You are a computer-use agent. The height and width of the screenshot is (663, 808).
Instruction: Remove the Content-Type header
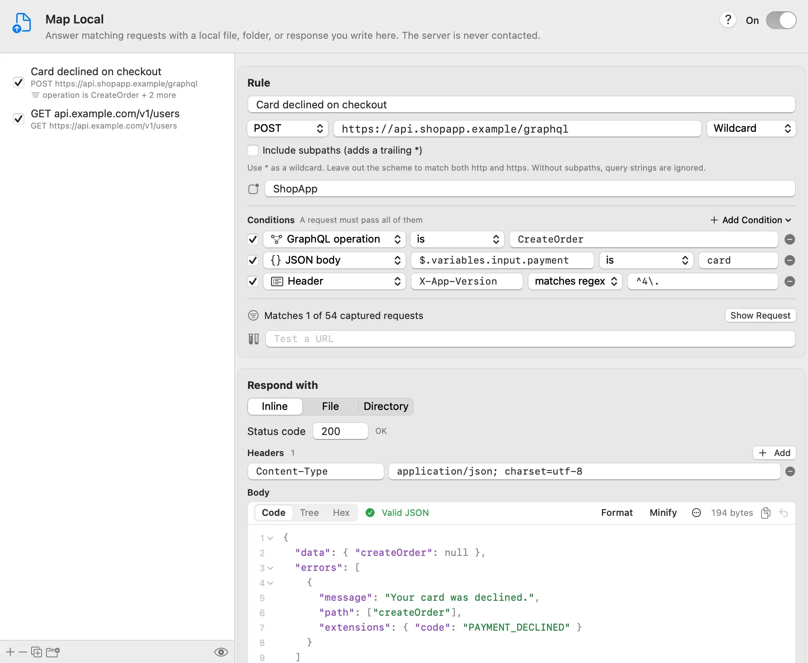[x=790, y=472]
